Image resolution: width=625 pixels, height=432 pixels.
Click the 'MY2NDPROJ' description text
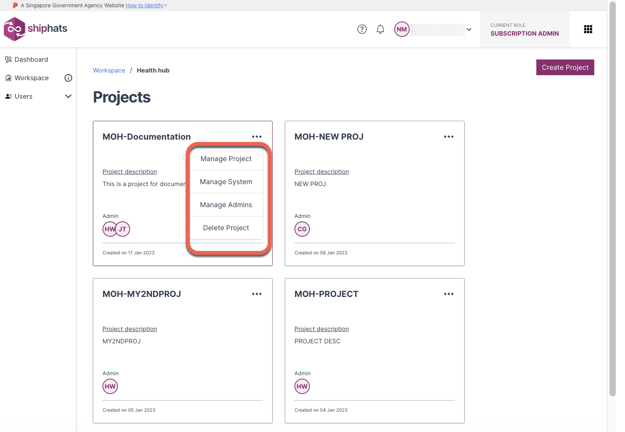tap(122, 341)
